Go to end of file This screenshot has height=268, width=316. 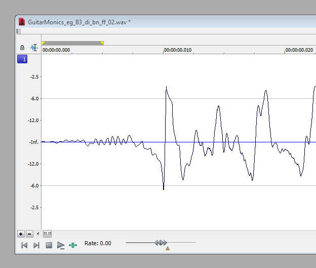36,245
